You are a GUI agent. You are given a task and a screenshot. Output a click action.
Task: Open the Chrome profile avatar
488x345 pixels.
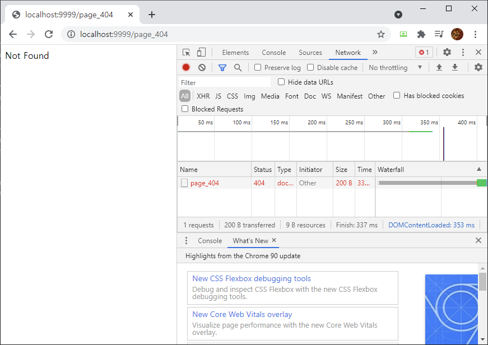pyautogui.click(x=457, y=34)
